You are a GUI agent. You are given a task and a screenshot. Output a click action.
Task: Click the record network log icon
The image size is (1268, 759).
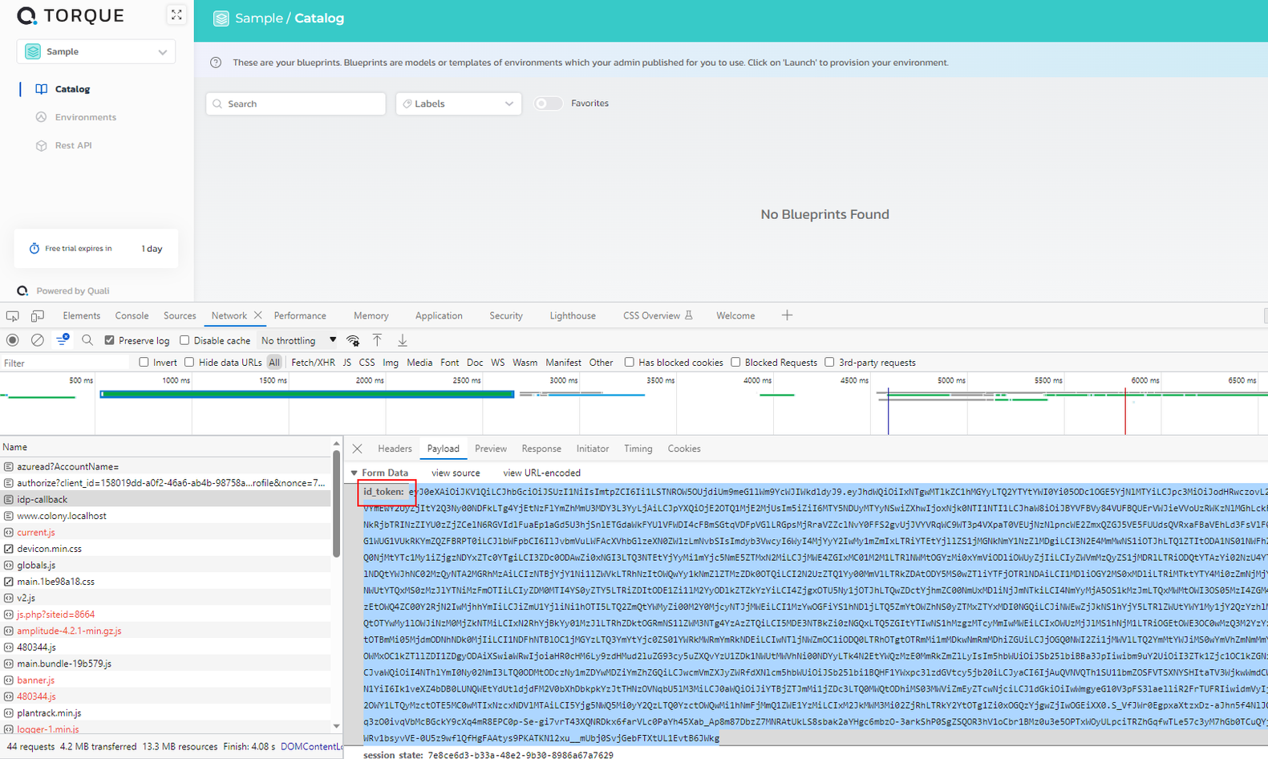point(12,340)
